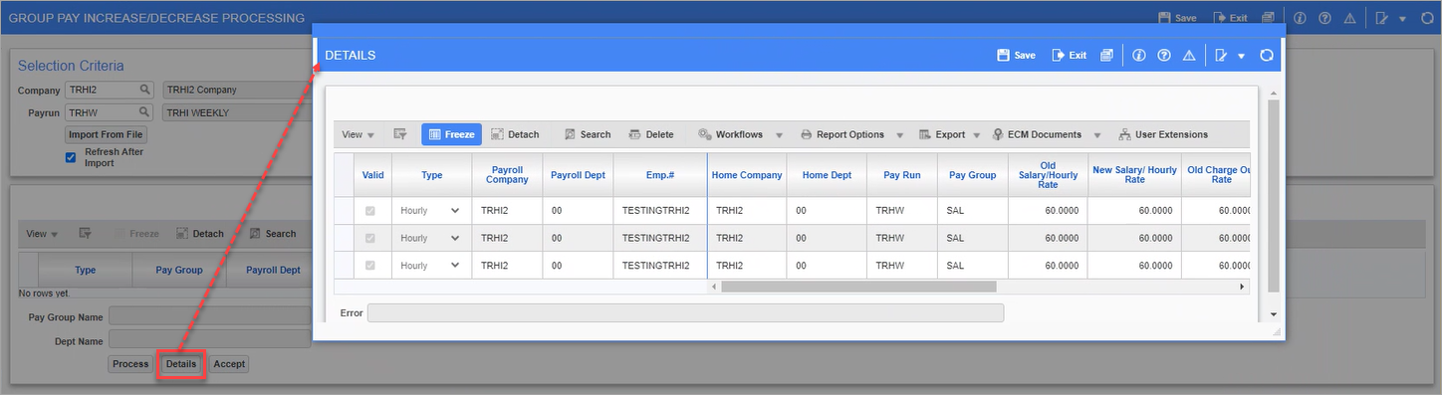
Task: Click Search in the Details toolbar
Action: [x=587, y=134]
